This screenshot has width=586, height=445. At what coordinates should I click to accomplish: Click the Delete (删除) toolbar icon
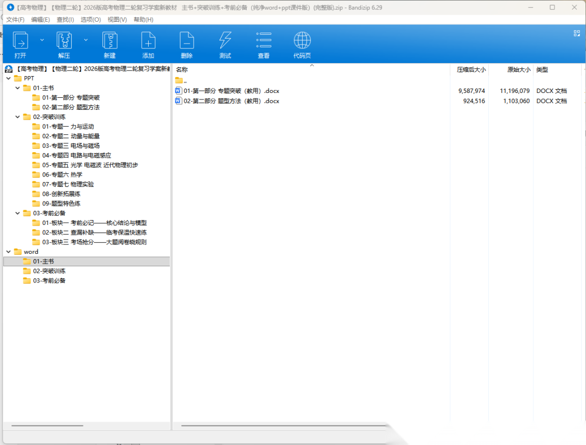click(187, 41)
